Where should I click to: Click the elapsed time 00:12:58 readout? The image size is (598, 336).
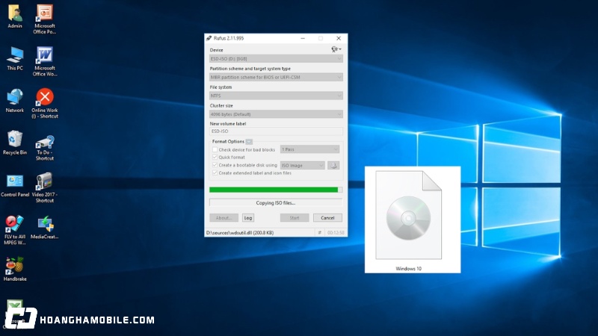pos(336,233)
